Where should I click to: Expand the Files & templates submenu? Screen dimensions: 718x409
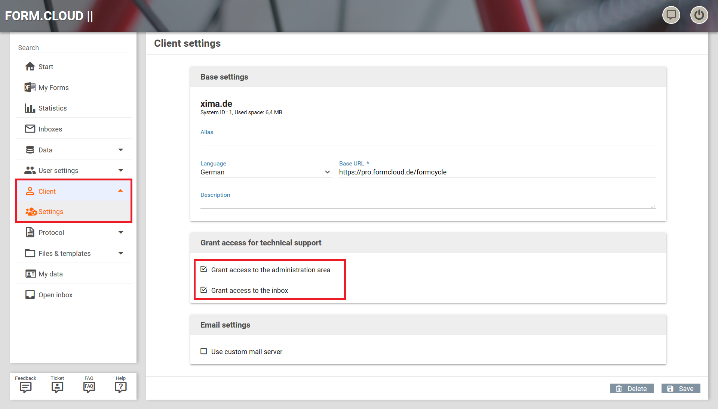pos(121,253)
